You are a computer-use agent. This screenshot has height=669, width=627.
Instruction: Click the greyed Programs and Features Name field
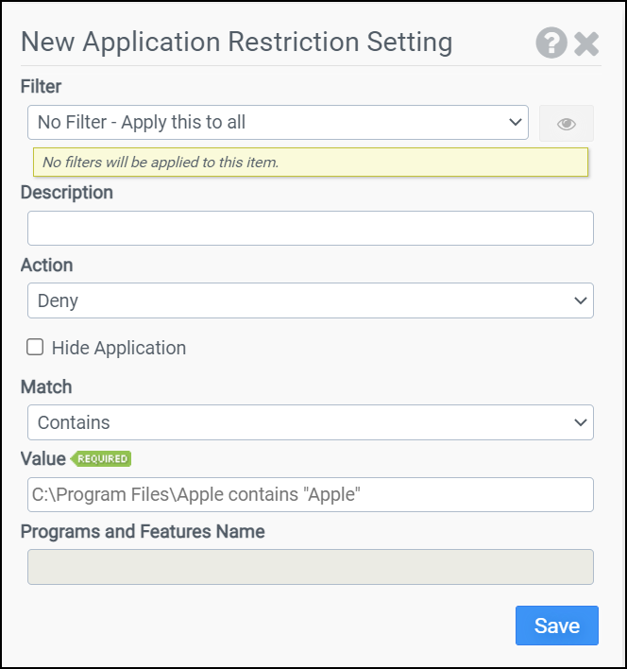click(x=310, y=567)
